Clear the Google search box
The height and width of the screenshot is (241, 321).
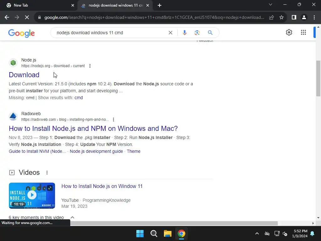click(x=170, y=33)
